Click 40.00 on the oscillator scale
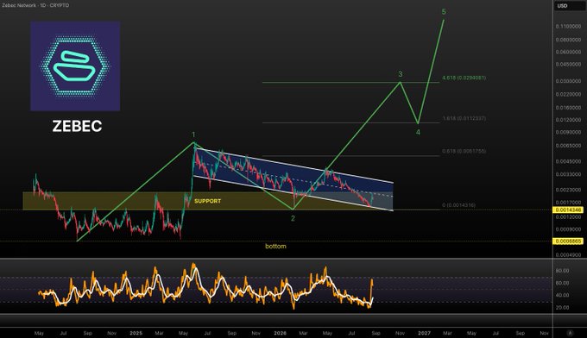 point(562,296)
